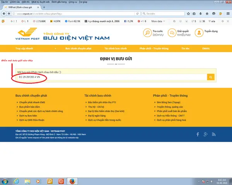Click the Vietnam Post logo
Image resolution: width=232 pixels, height=185 pixels.
coord(27,34)
